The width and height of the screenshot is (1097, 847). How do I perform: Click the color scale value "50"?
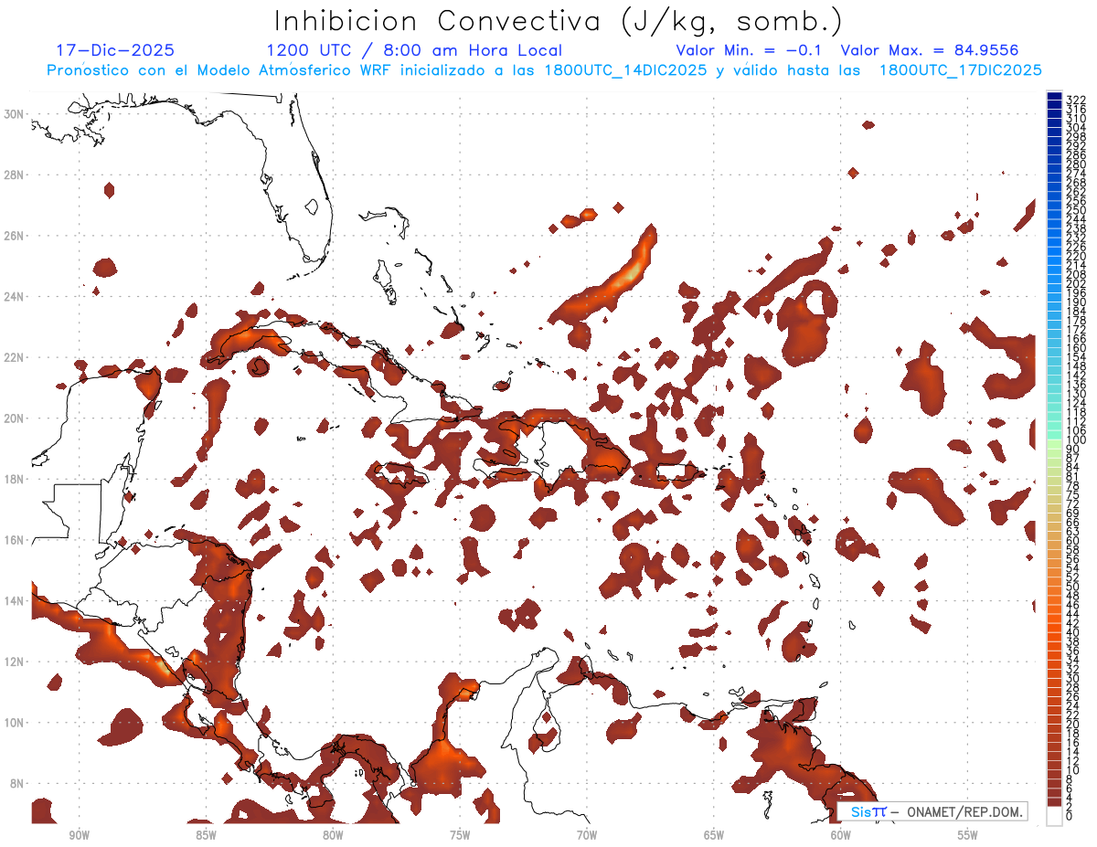1073,586
